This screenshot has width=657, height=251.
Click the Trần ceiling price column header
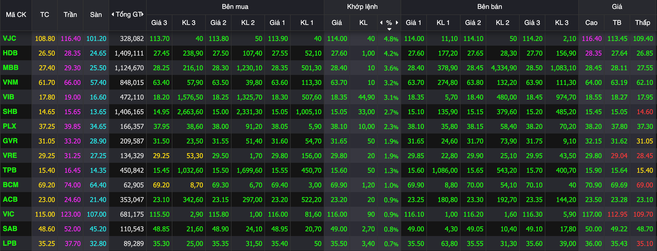tap(70, 15)
